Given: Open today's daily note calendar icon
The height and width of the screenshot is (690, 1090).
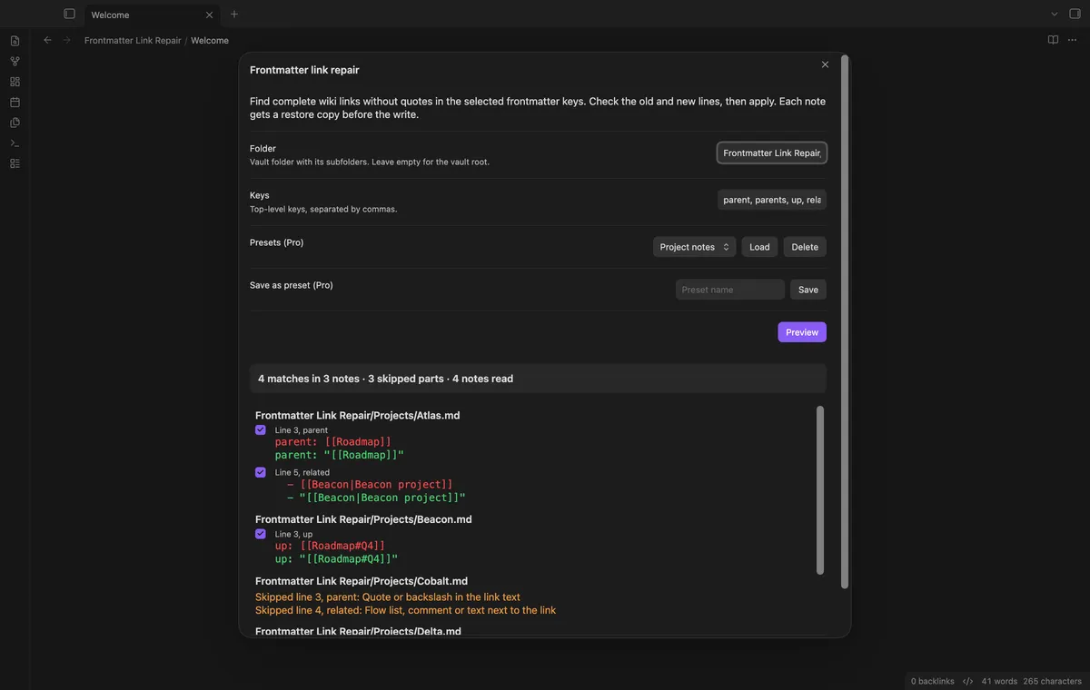Looking at the screenshot, I should [x=15, y=102].
